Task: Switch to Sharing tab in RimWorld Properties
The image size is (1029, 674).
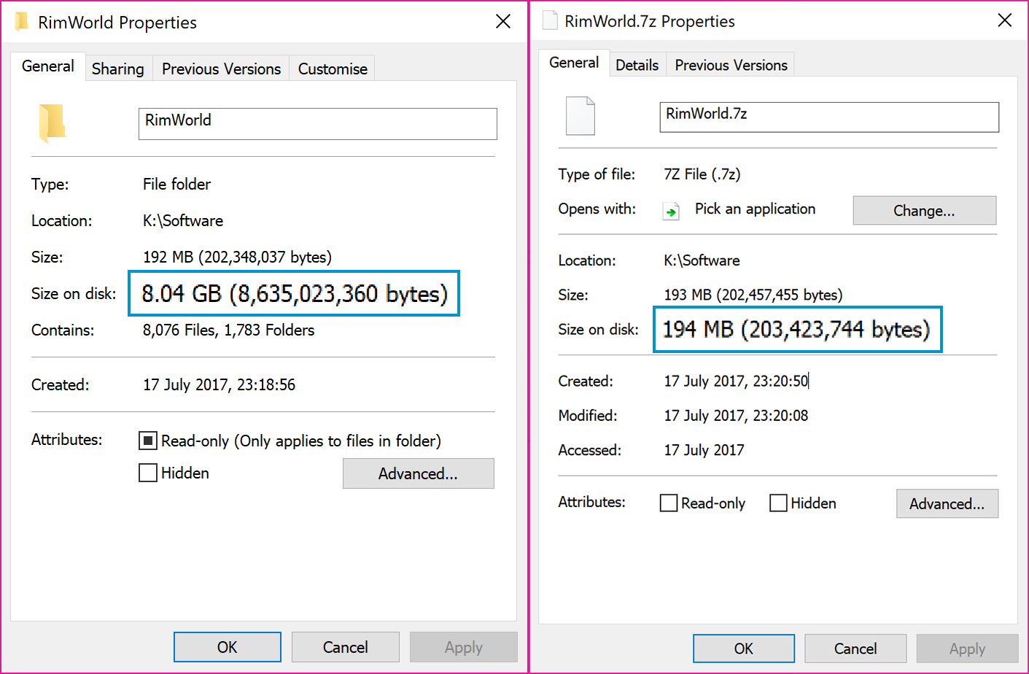Action: (118, 69)
